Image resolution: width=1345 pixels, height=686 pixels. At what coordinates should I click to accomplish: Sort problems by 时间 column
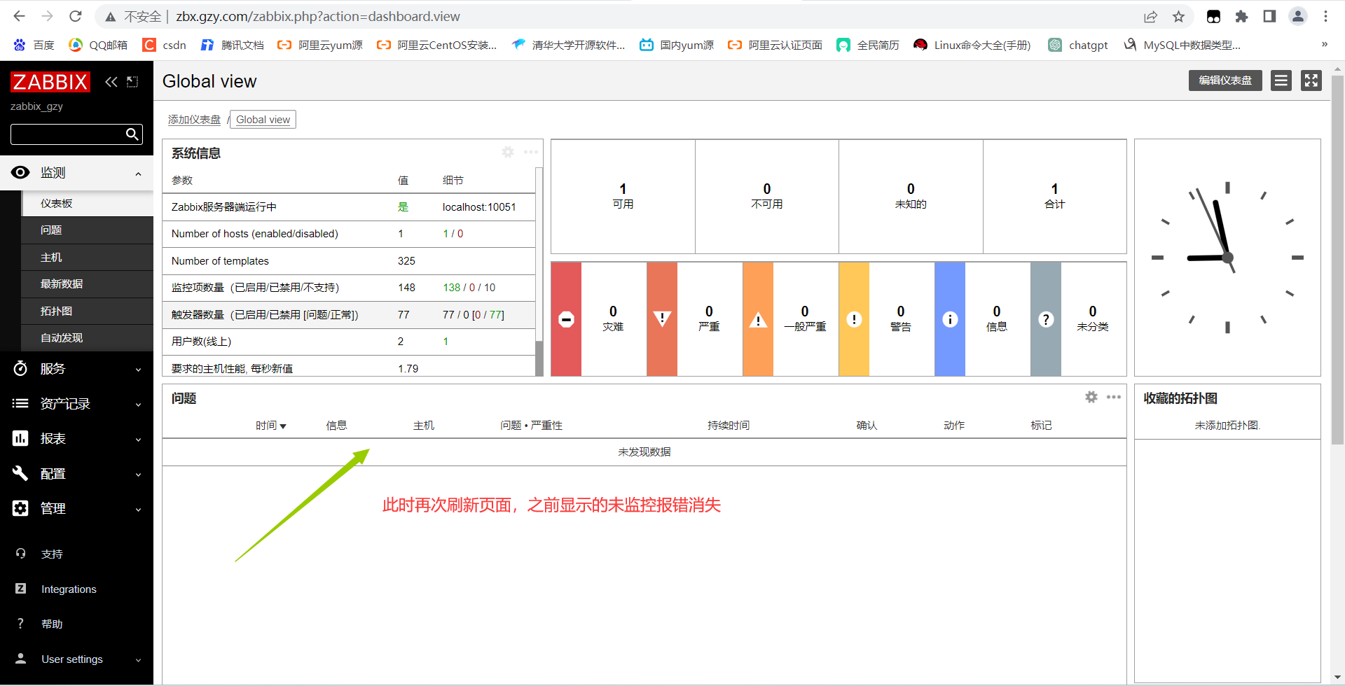click(x=270, y=426)
